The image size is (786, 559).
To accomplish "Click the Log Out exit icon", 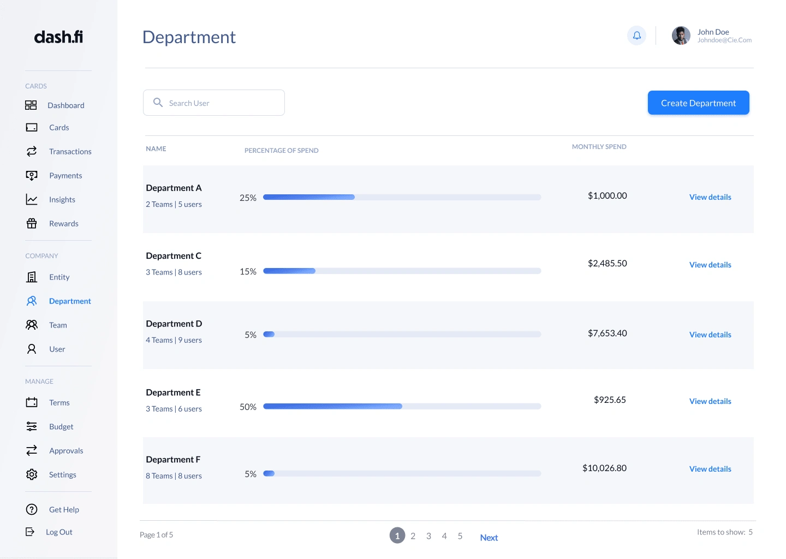I will click(x=30, y=532).
